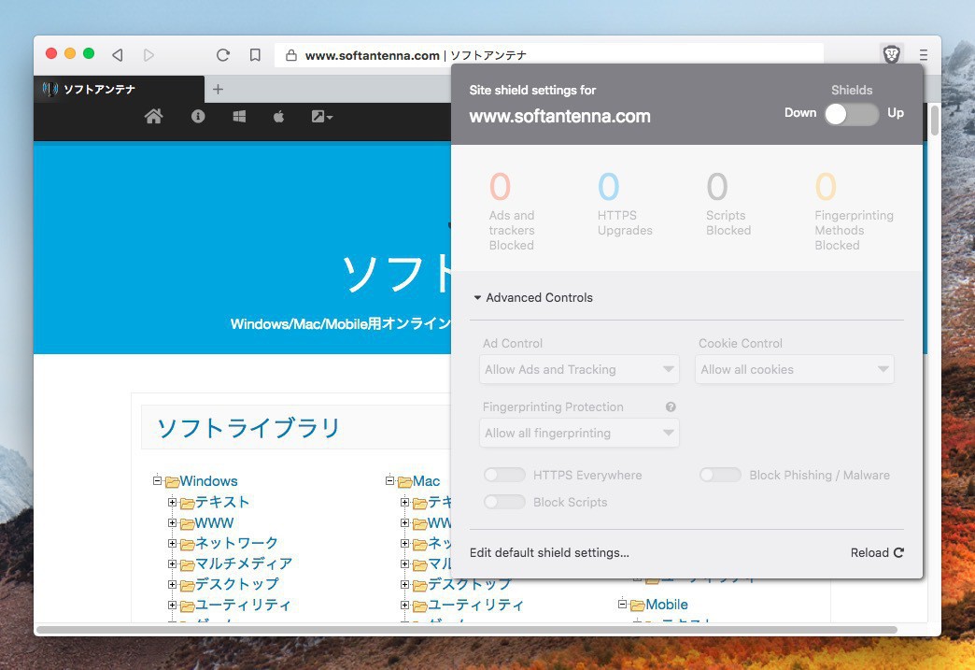Collapse the Mac tree node
The image size is (975, 670).
coord(389,481)
